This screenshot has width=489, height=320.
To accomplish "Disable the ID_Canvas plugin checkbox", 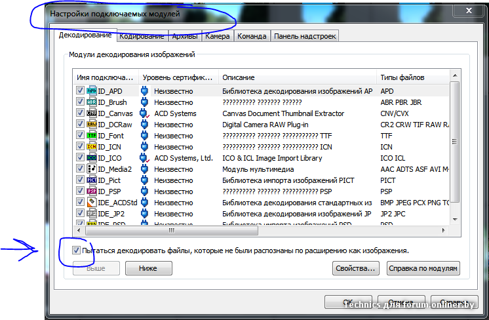I will [80, 113].
